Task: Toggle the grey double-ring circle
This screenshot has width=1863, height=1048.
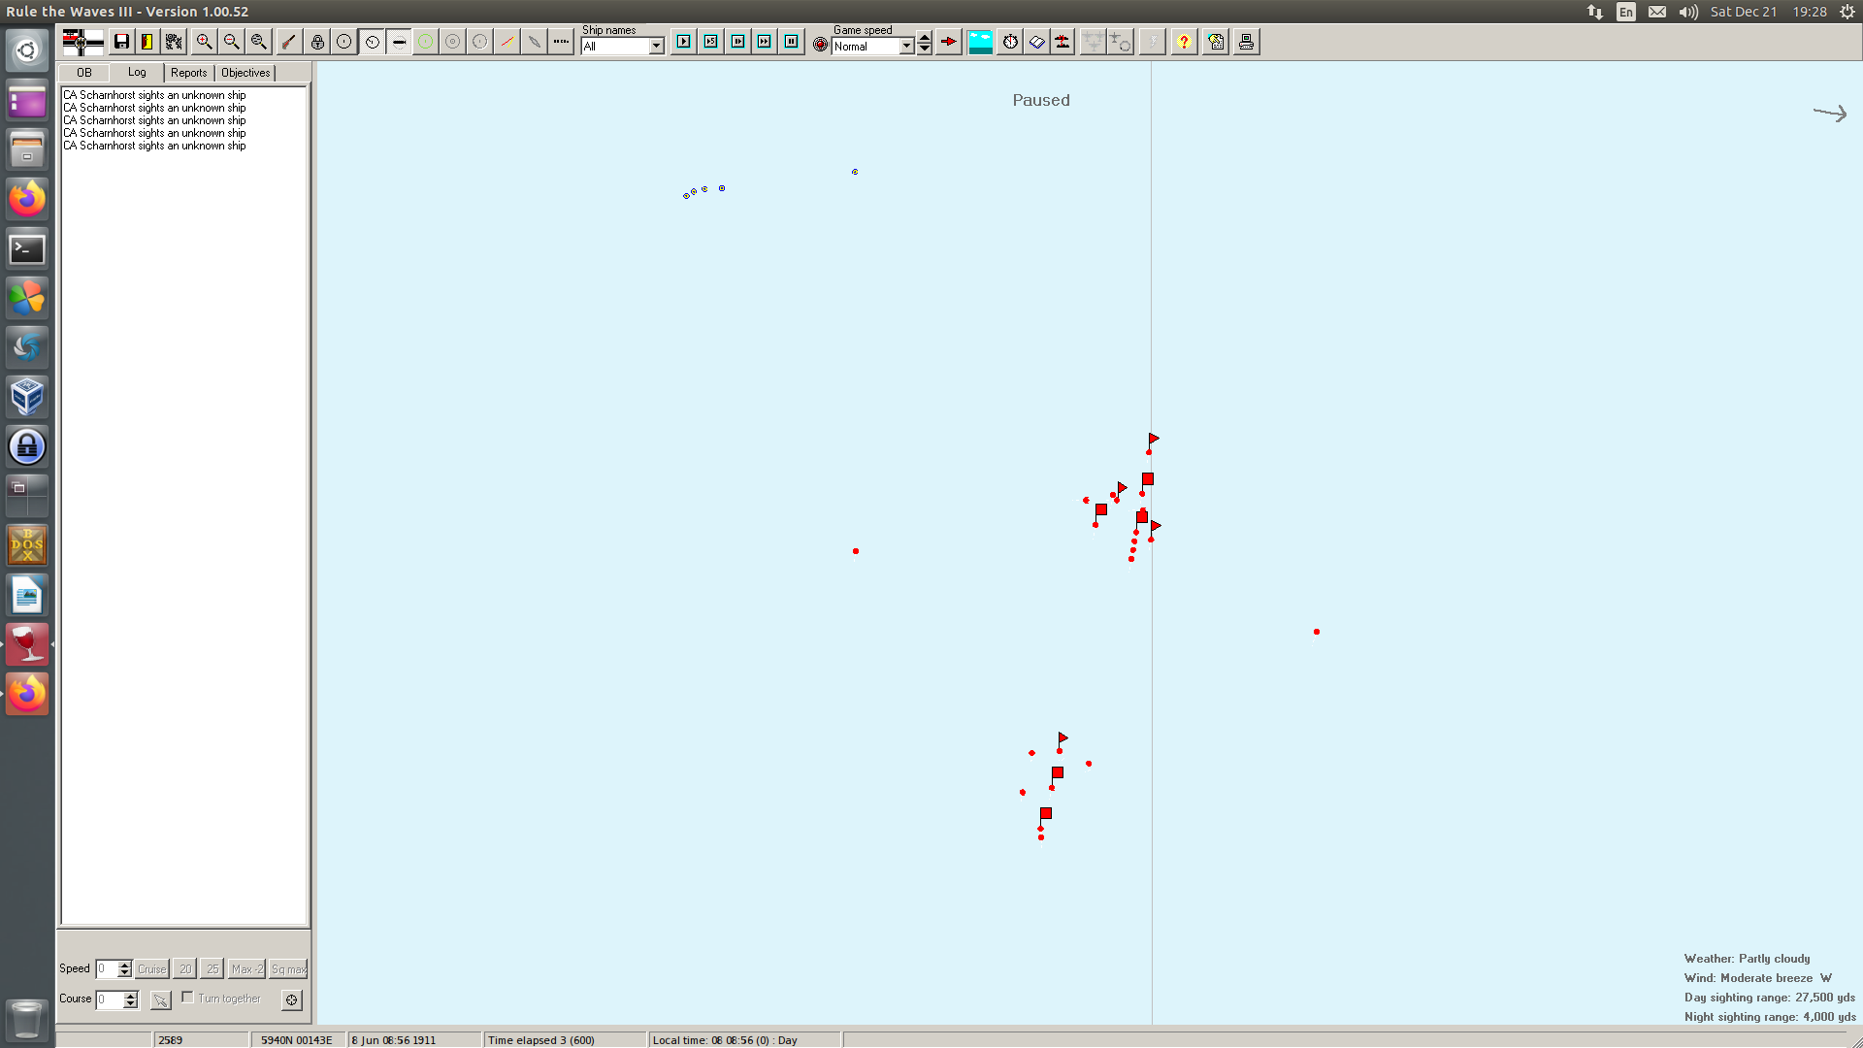Action: [x=453, y=42]
